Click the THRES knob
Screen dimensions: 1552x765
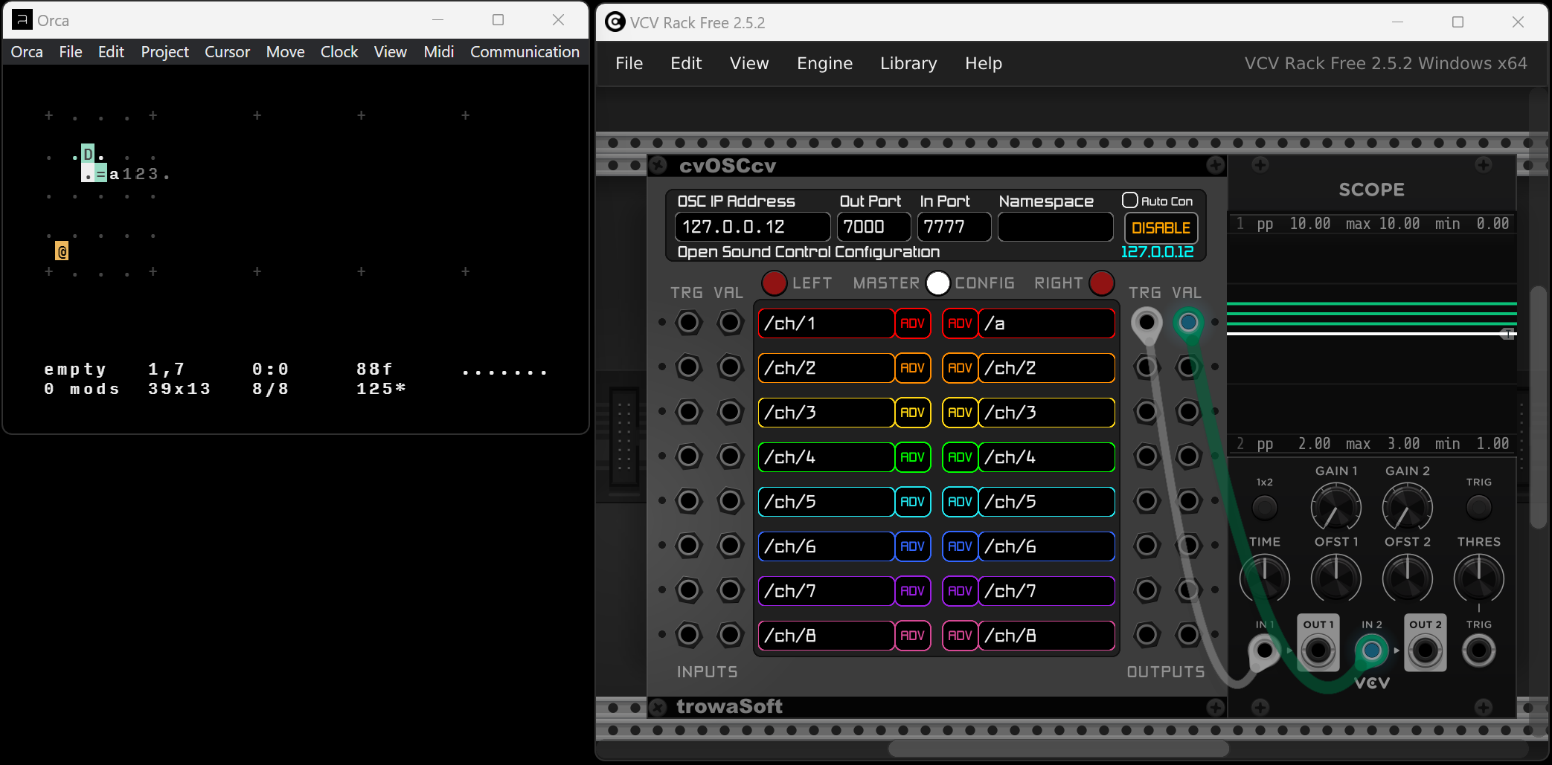[x=1478, y=578]
